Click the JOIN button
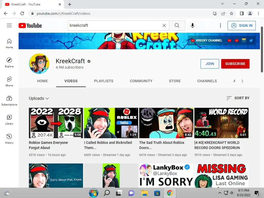Viewport: 264px width, 198px height. tap(210, 64)
